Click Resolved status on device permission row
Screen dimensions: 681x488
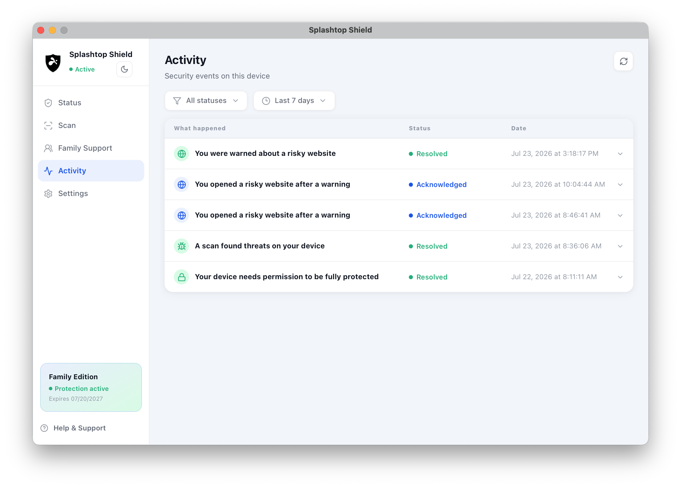point(428,277)
